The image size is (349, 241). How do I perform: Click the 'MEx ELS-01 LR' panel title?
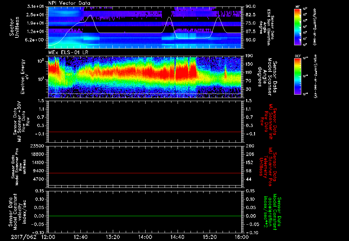(x=68, y=53)
